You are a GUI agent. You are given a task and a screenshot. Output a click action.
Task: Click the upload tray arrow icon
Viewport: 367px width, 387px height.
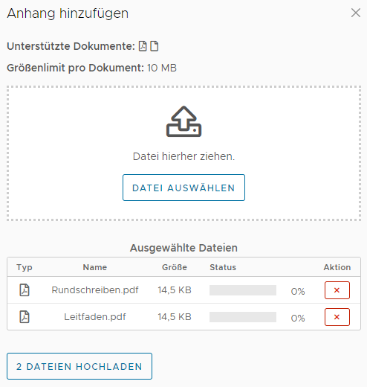pyautogui.click(x=183, y=121)
